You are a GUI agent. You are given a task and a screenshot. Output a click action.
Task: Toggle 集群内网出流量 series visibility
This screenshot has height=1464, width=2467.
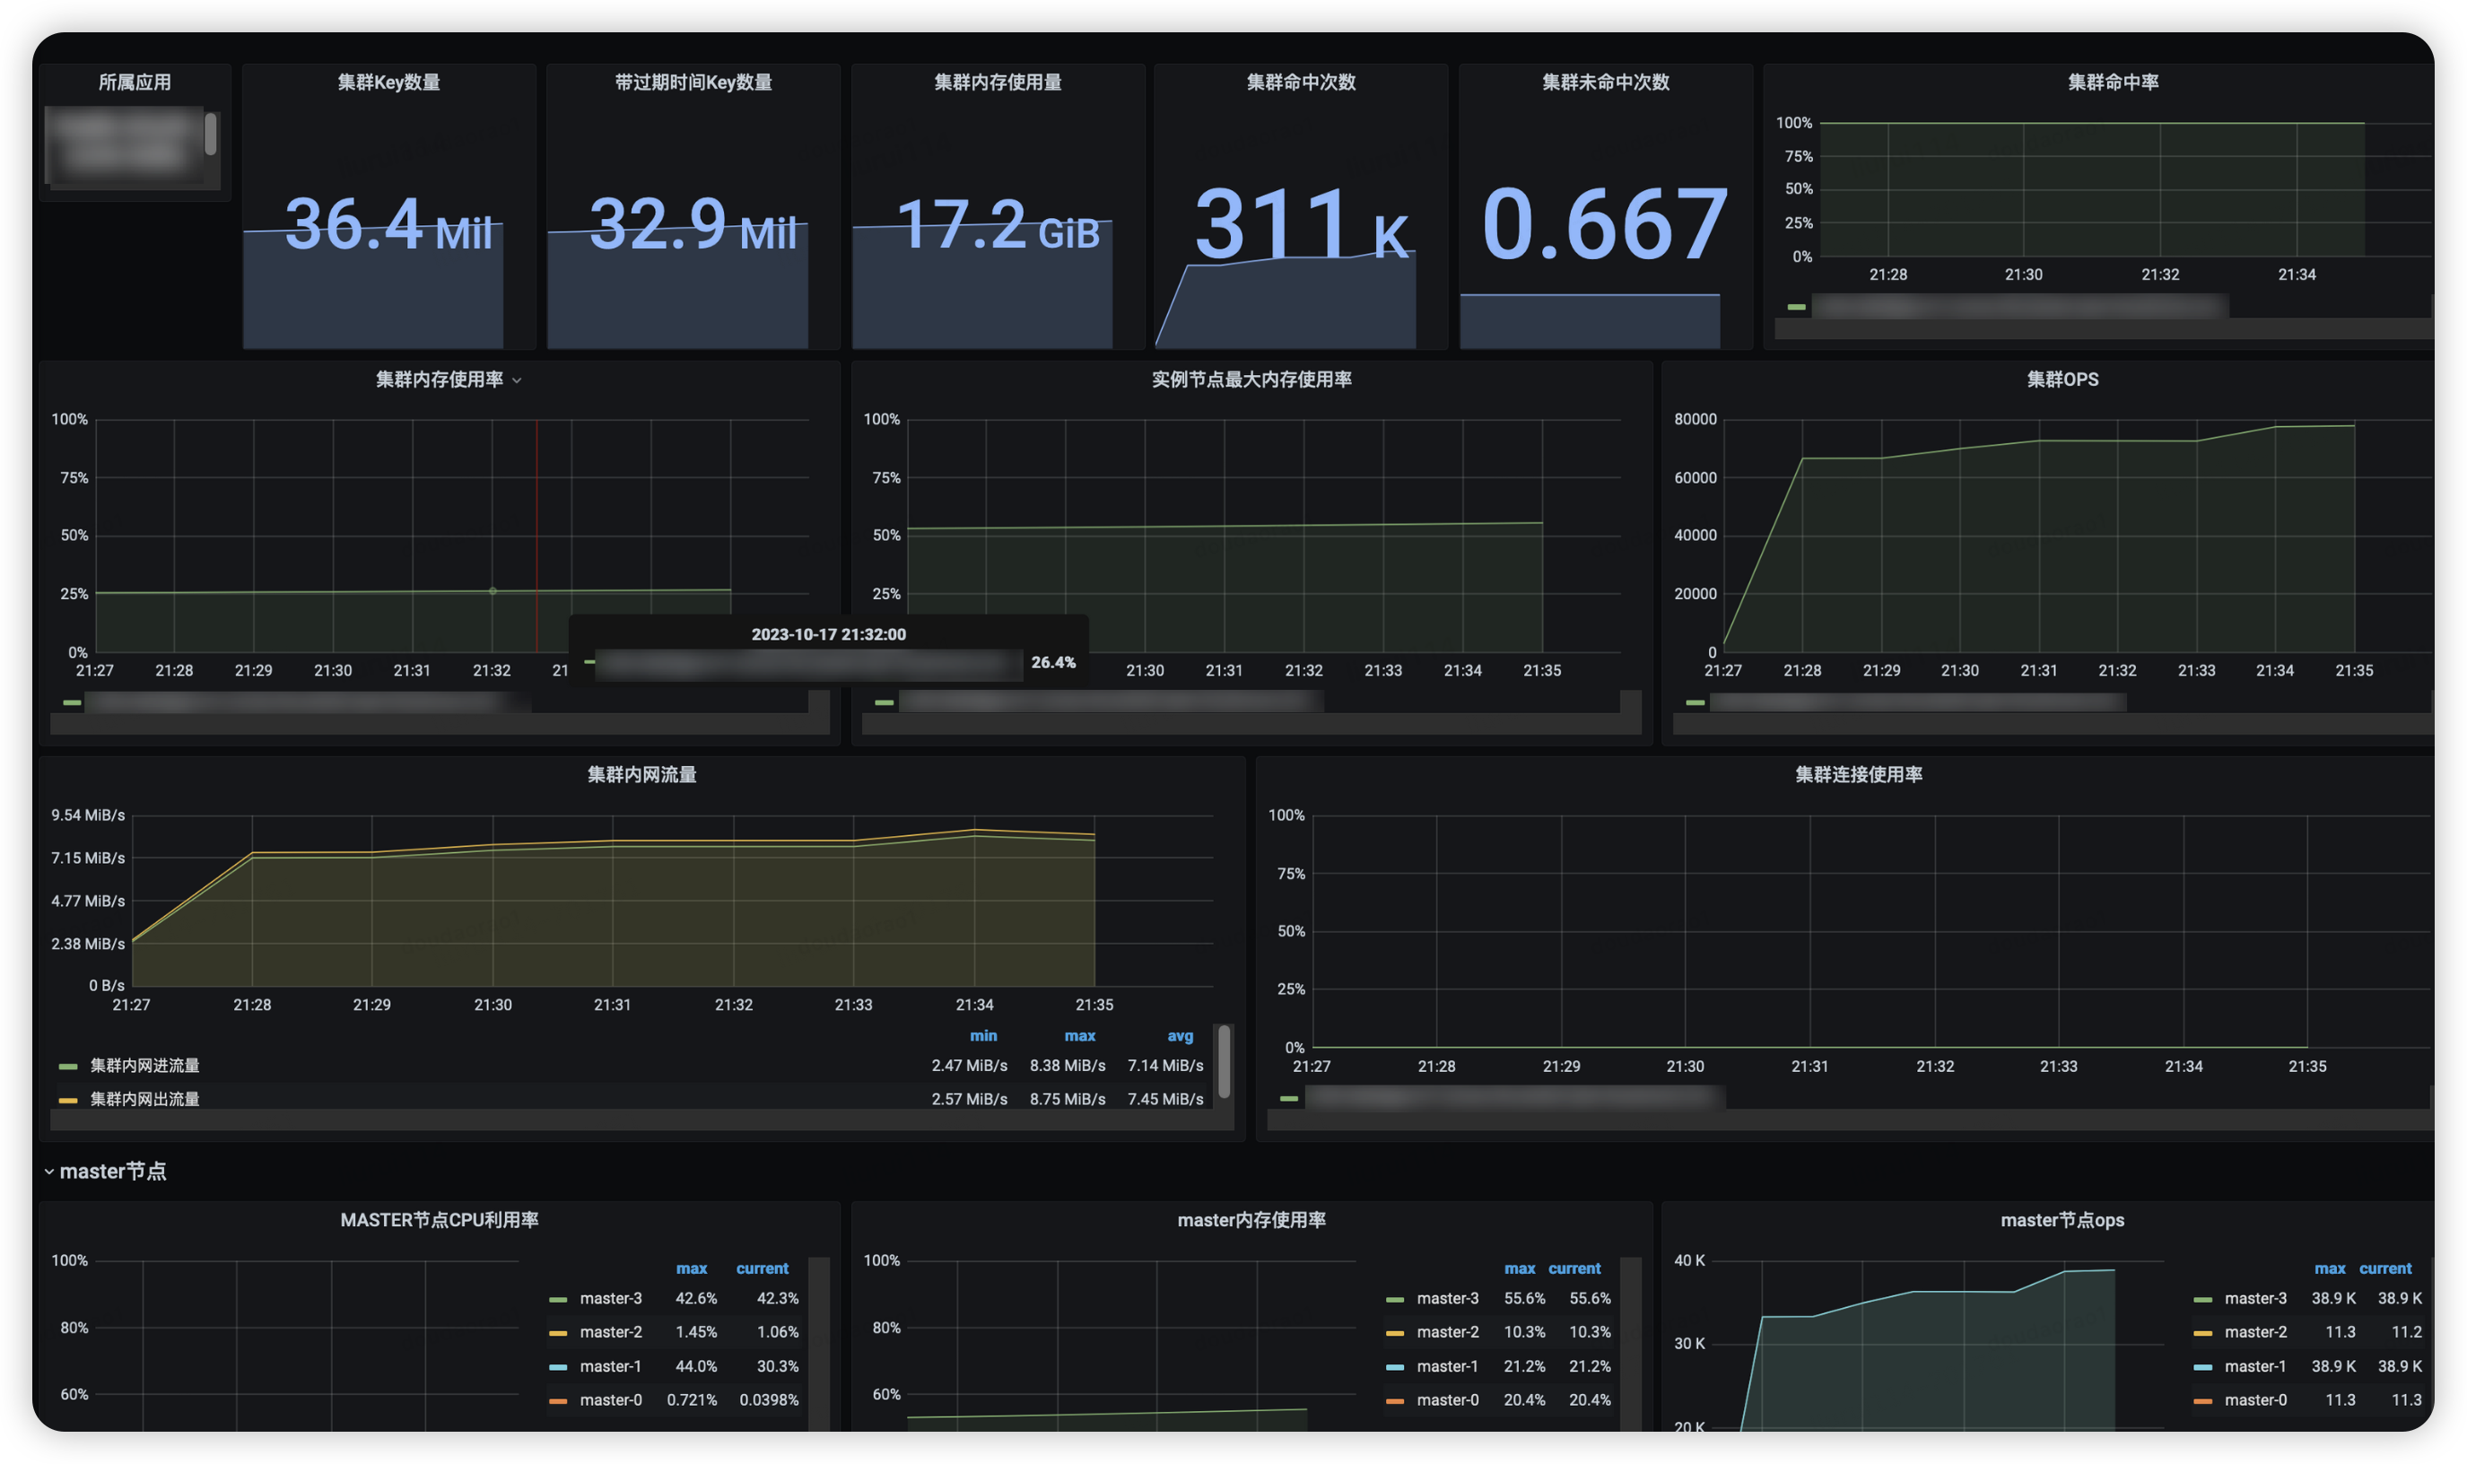tap(144, 1099)
